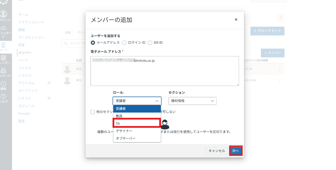Click avatar of the first member row

(x=67, y=69)
